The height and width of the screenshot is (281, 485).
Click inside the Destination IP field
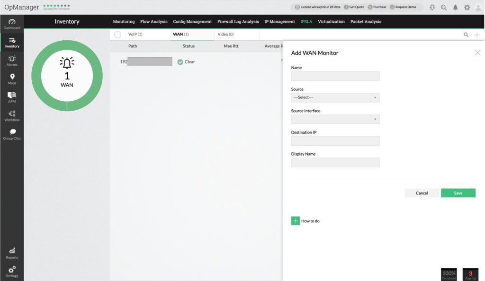pos(335,141)
